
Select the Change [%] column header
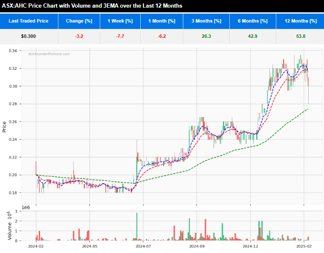pyautogui.click(x=79, y=21)
